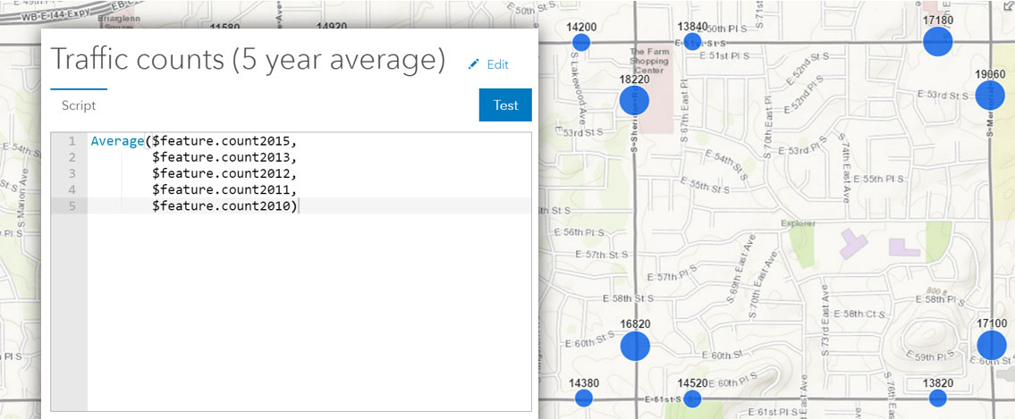Click traffic point labeled 13820
Screen dimensions: 1015x419
(x=938, y=398)
